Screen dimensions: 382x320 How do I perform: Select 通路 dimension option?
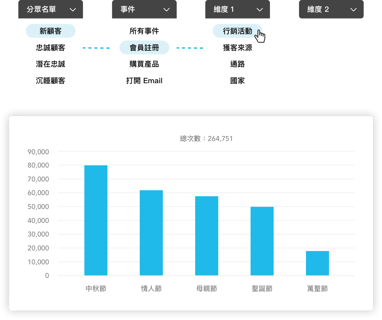click(237, 64)
